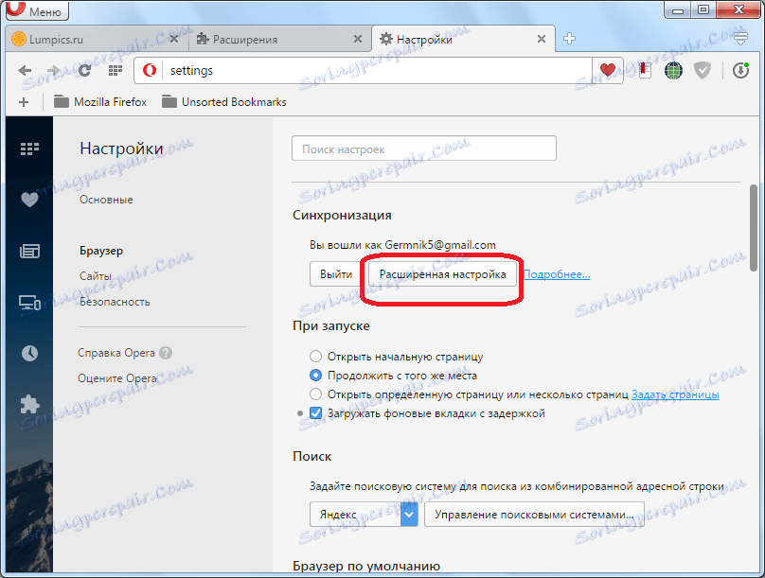The image size is (765, 578).
Task: Add page to bookmarks with heart icon
Action: pos(608,70)
